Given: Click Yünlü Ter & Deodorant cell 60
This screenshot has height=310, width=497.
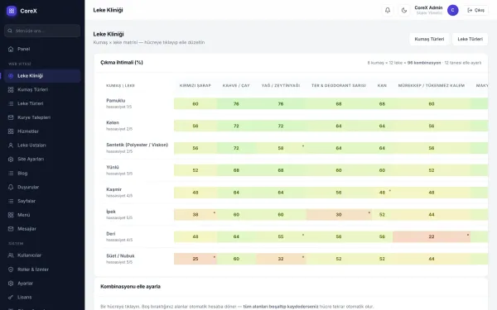Looking at the screenshot, I should [339, 170].
